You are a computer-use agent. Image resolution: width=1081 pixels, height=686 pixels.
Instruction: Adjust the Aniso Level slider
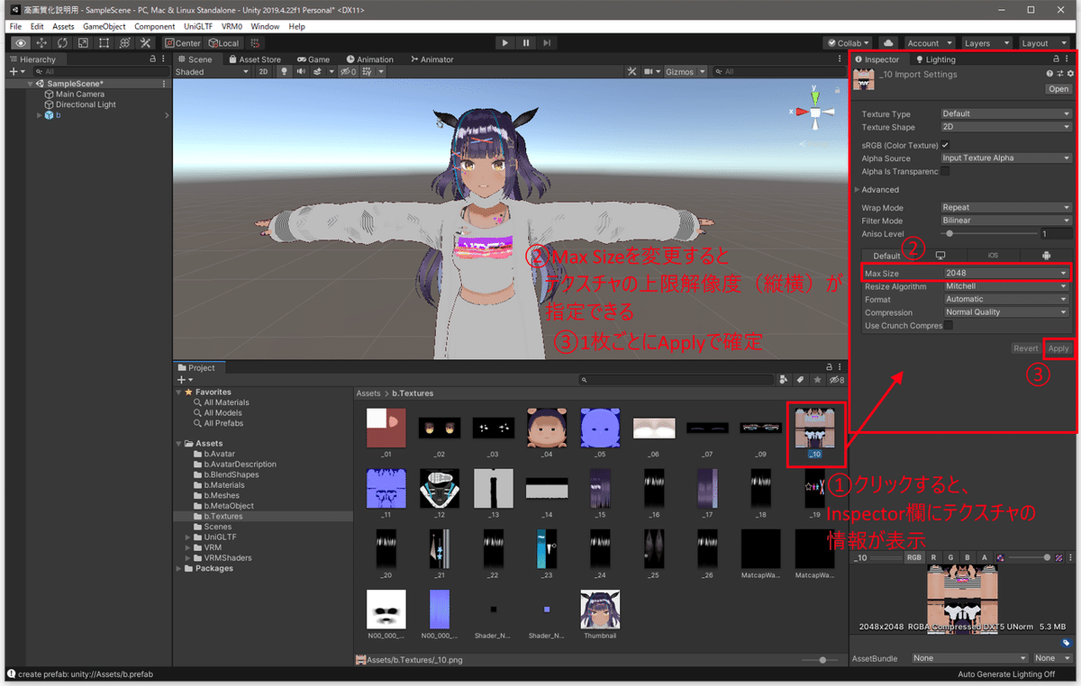(989, 233)
